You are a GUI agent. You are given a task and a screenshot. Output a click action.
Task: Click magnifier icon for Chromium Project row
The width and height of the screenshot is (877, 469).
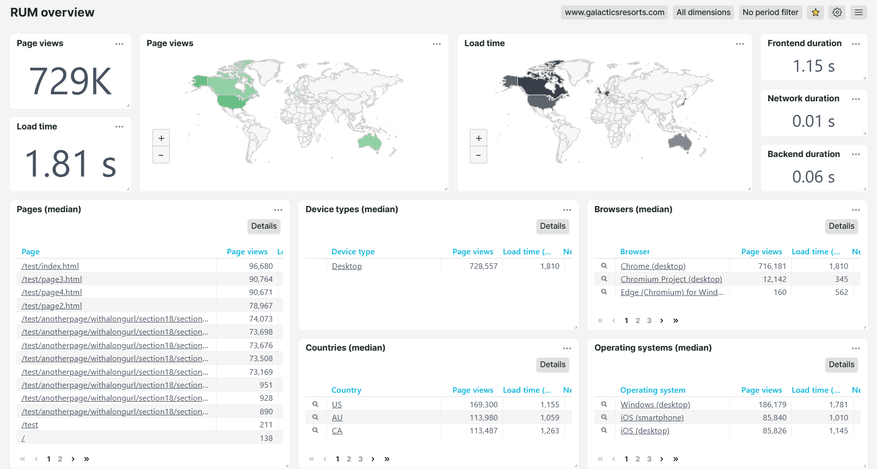pos(604,279)
